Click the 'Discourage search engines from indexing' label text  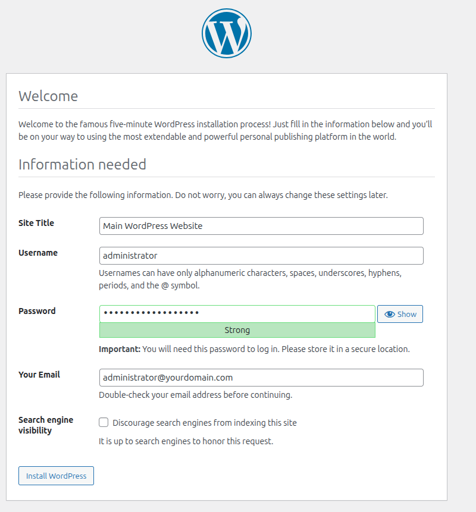(x=204, y=423)
